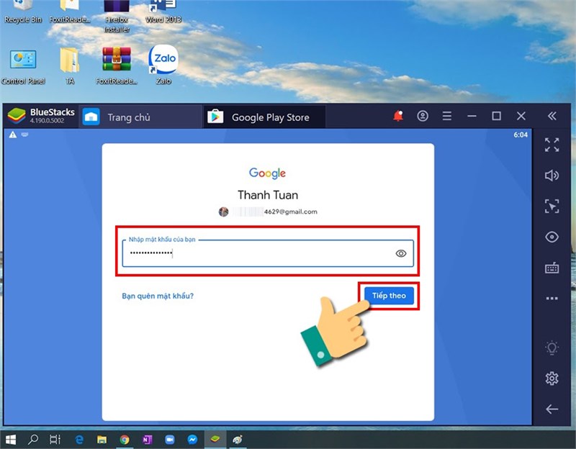Open the Paint icon in taskbar

point(238,440)
